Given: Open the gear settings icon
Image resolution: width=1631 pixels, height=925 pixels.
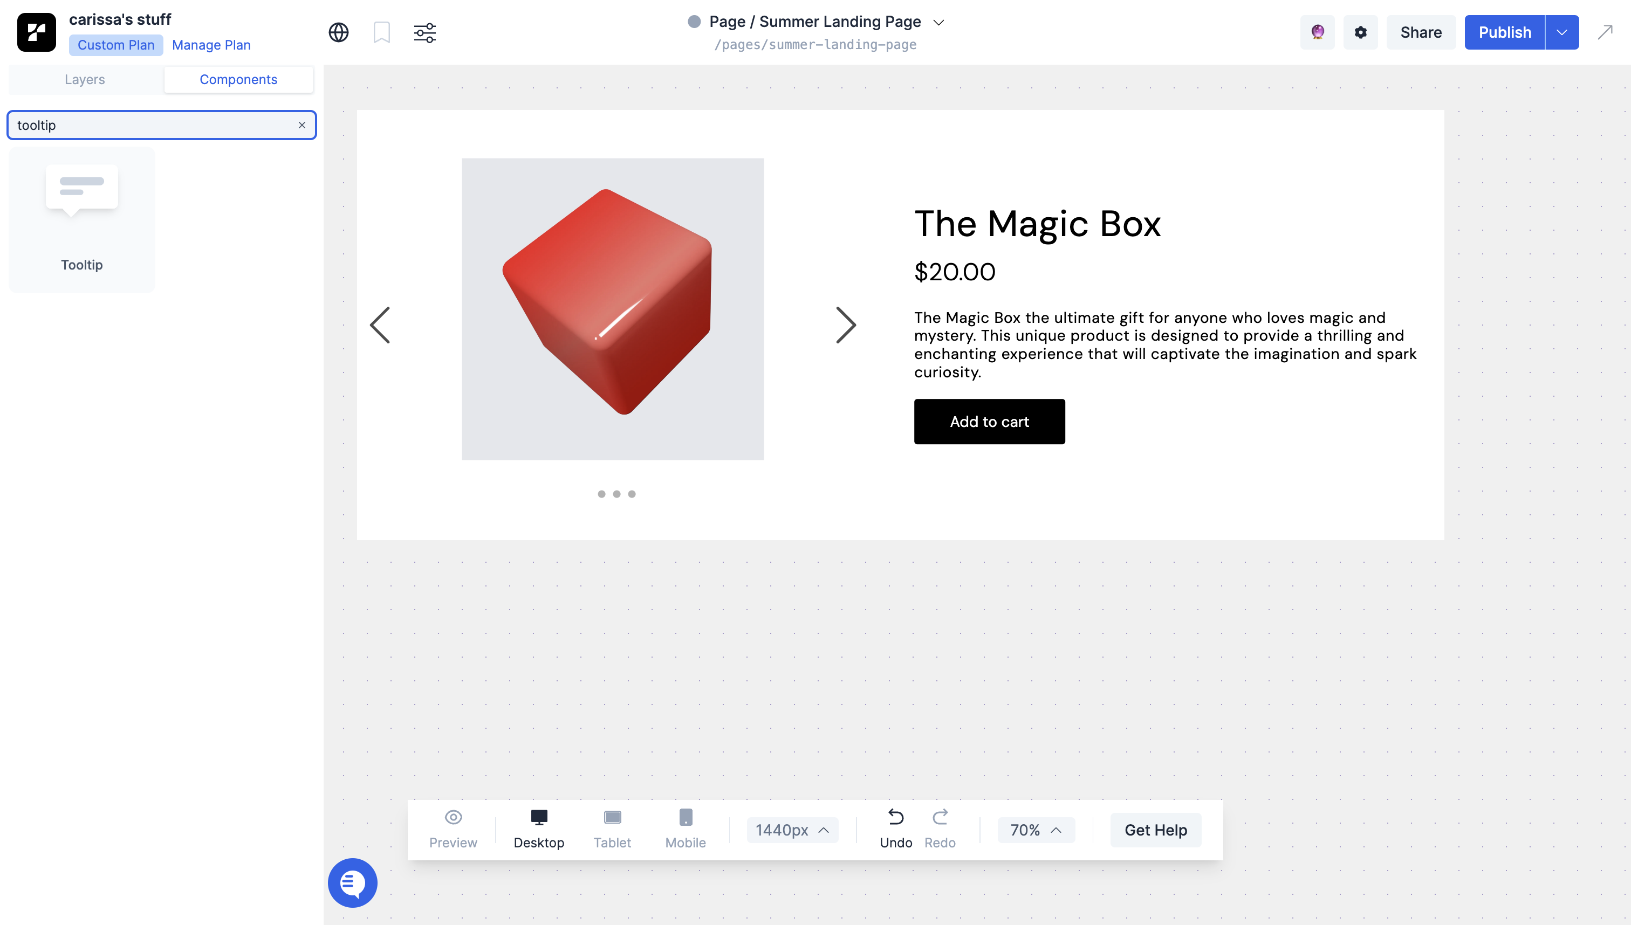Looking at the screenshot, I should [x=1360, y=32].
